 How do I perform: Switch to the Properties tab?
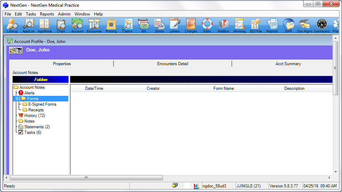click(x=62, y=64)
